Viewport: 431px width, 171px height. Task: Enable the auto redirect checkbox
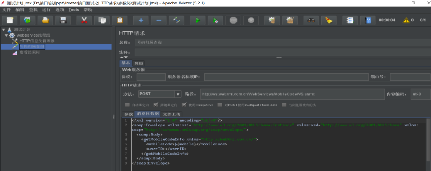click(x=127, y=105)
